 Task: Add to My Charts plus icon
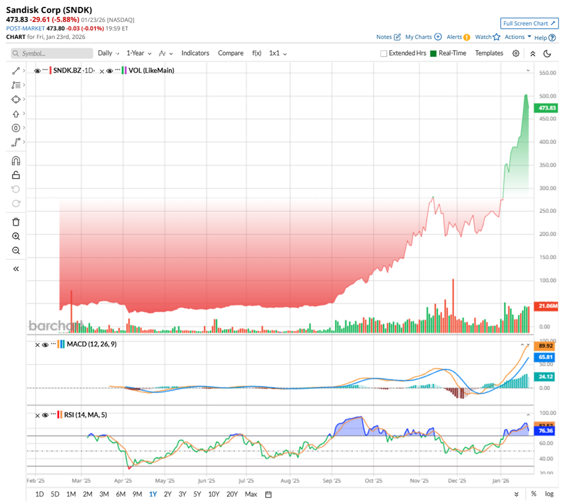coord(438,37)
